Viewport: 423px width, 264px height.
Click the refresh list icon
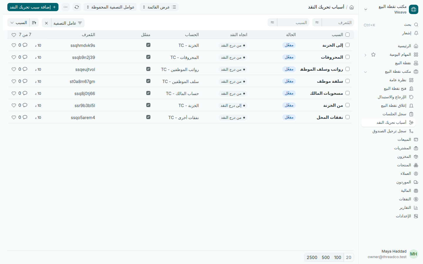[x=77, y=7]
